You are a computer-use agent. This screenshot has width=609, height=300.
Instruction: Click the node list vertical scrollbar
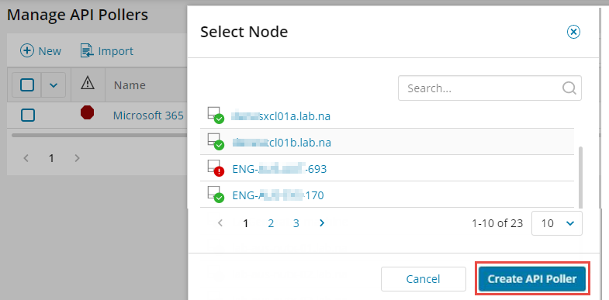580,178
